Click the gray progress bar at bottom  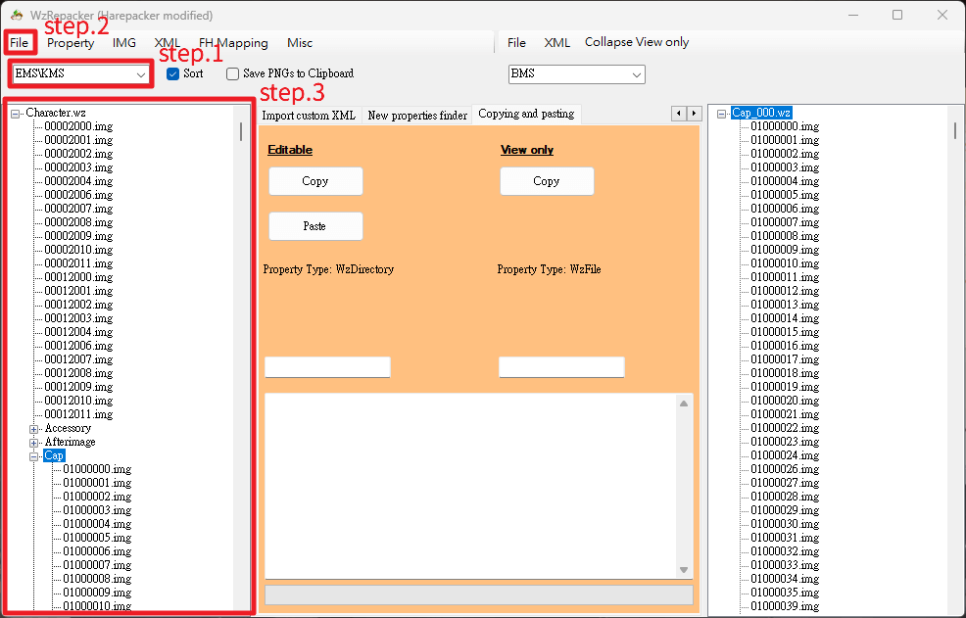[479, 595]
